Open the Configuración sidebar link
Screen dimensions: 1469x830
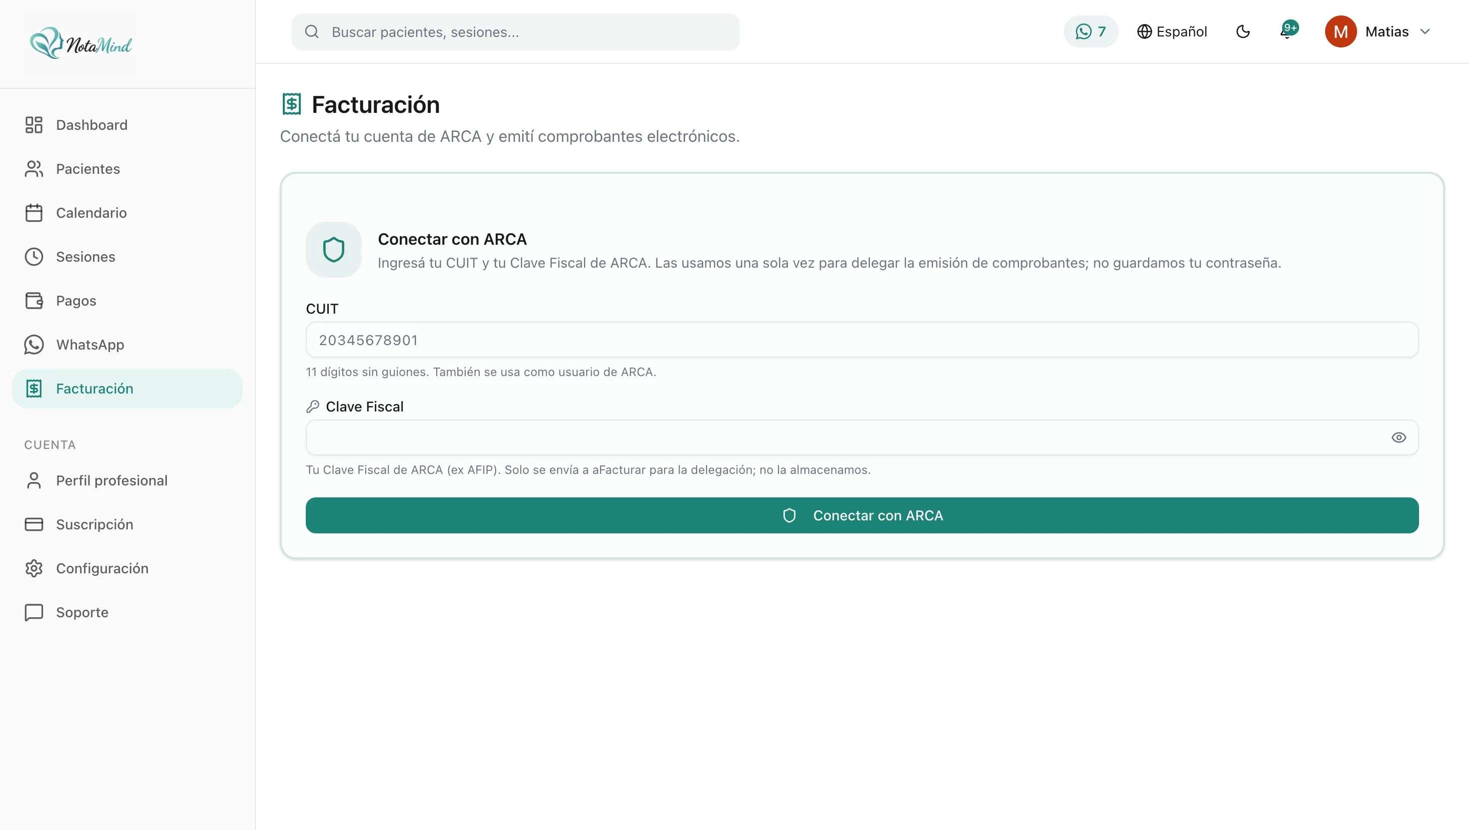127,568
